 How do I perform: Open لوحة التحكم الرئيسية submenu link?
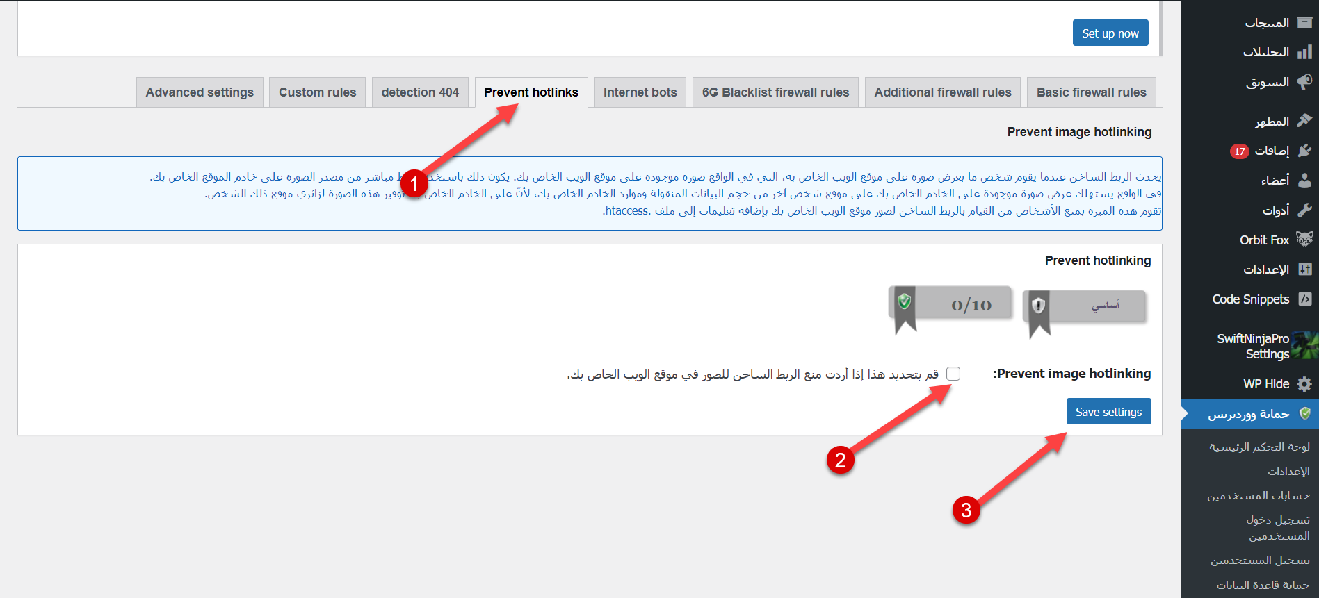point(1259,447)
